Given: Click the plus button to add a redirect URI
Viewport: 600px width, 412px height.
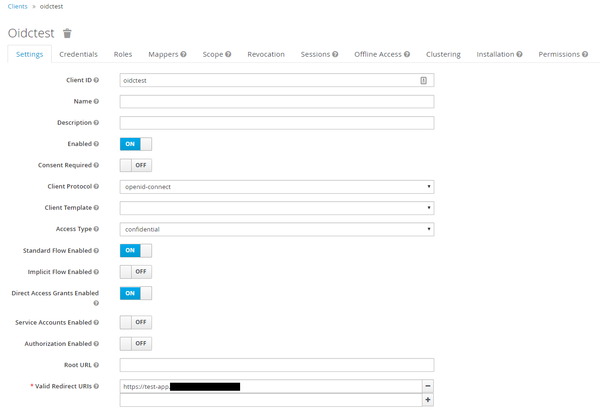Looking at the screenshot, I should pos(428,400).
